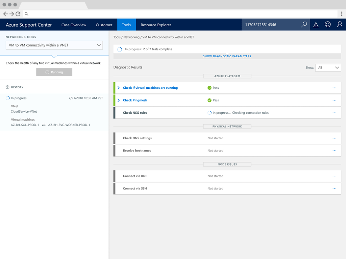Click the Connect via SSH row title

tap(135, 189)
